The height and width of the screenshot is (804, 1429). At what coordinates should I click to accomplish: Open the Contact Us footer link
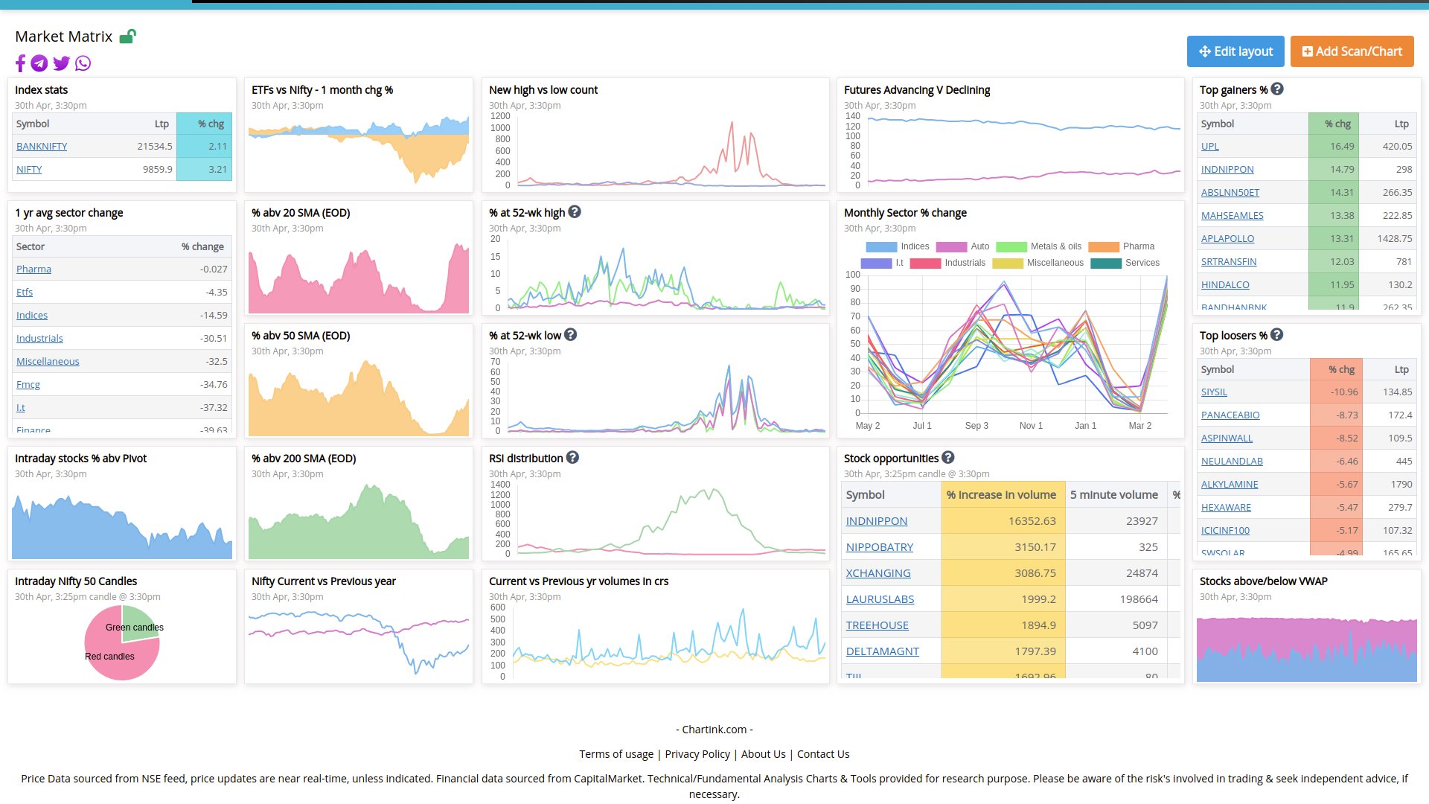[x=822, y=754]
